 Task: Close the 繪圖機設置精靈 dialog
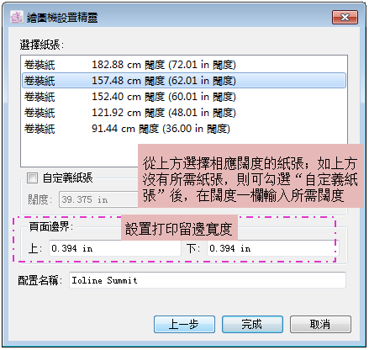point(345,18)
